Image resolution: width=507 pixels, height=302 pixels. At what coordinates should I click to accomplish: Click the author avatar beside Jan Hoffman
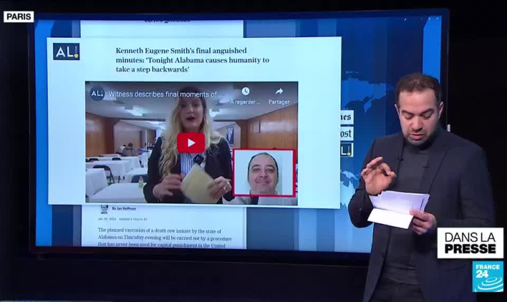pyautogui.click(x=104, y=209)
